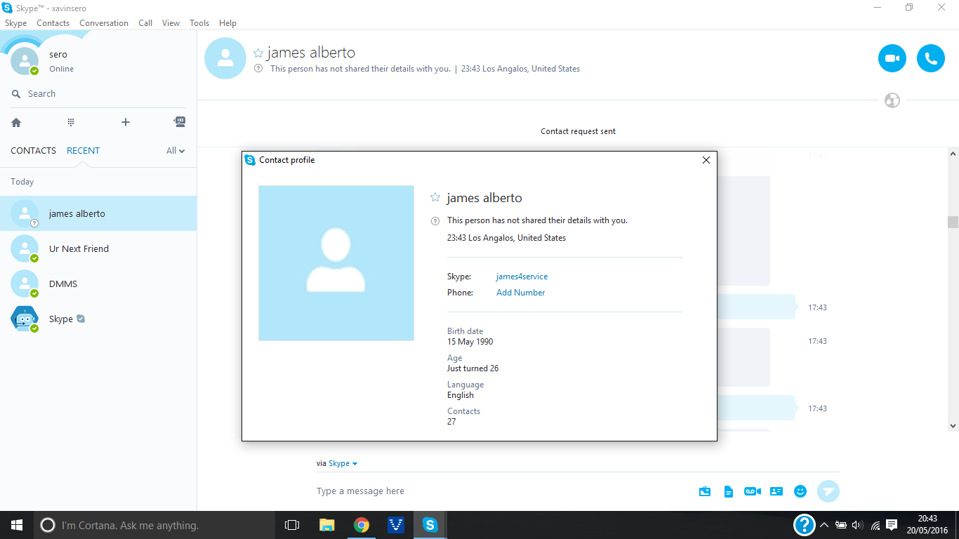Open the View menu
This screenshot has height=539, width=959.
point(171,23)
